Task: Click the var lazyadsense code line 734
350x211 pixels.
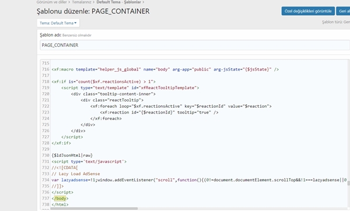Action: pyautogui.click(x=199, y=180)
